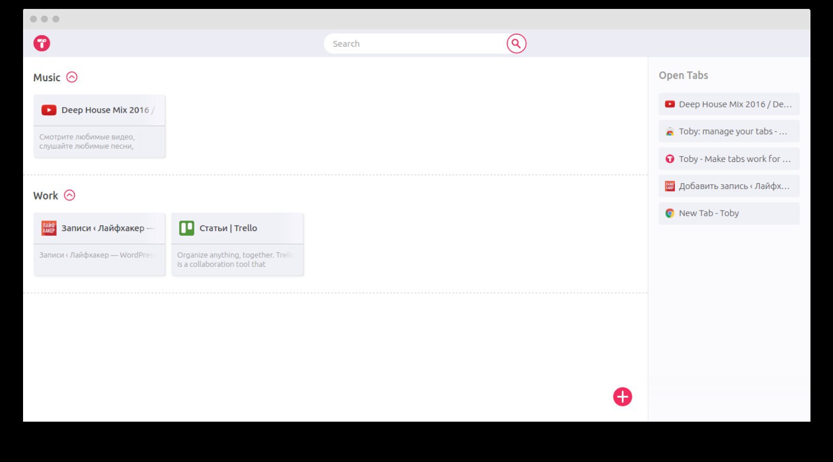Click the Work collection title

coord(46,195)
